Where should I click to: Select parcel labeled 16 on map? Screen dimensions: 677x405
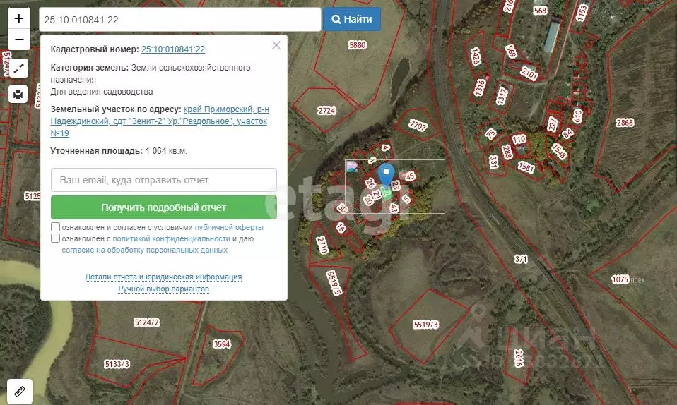coord(341,227)
